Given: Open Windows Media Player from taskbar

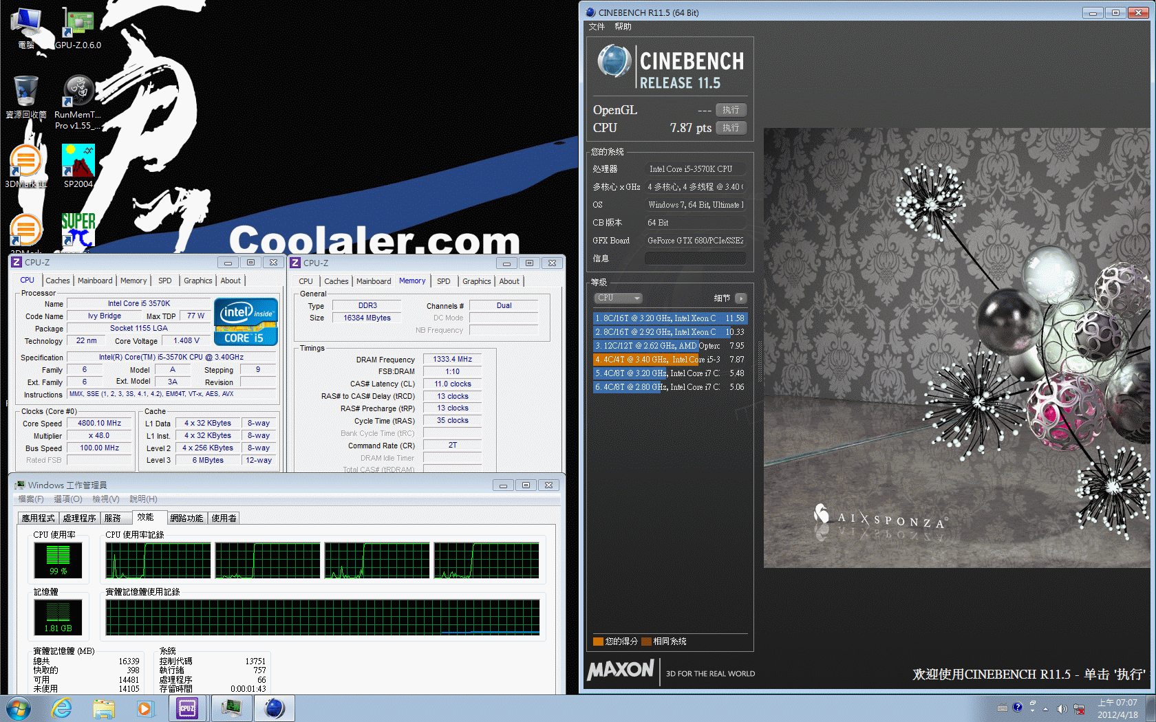Looking at the screenshot, I should point(145,708).
